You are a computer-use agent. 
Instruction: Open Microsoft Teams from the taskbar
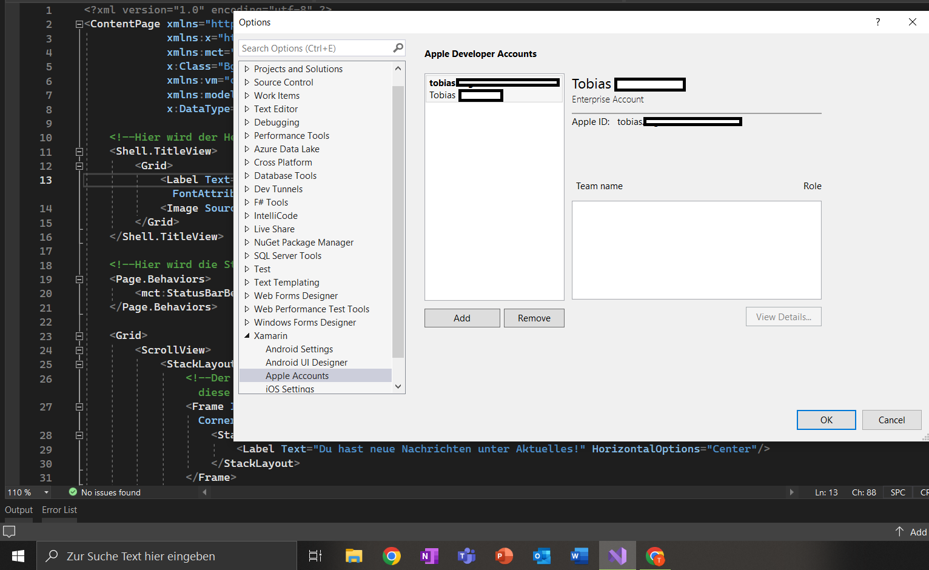click(466, 555)
